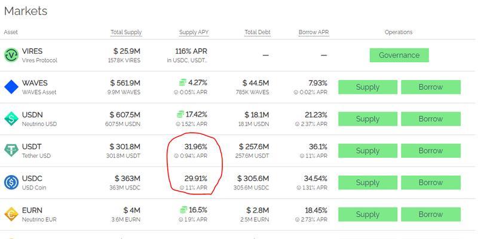Screen dimensions: 478x239
Task: Sort by the Total Supply column header
Action: click(126, 32)
